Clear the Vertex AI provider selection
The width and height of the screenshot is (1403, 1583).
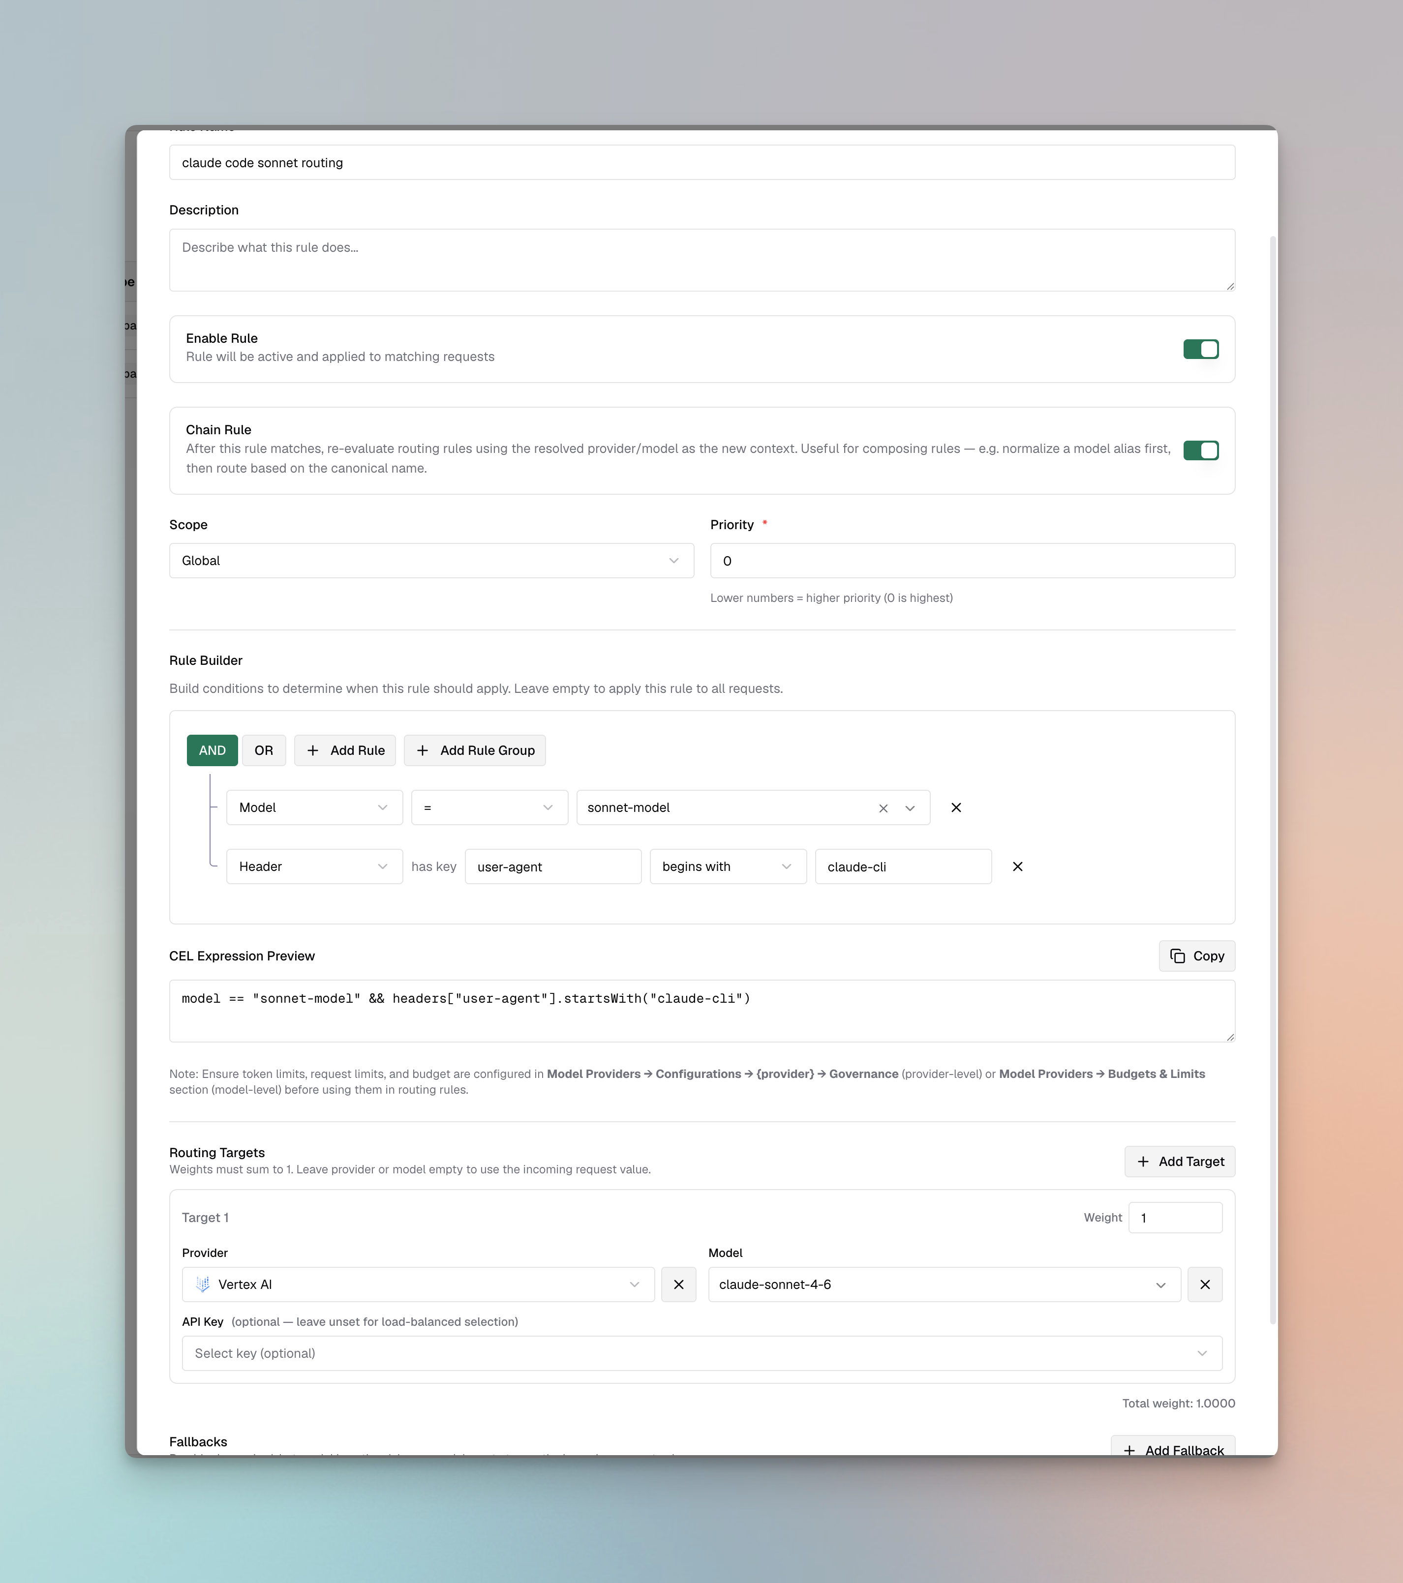pos(678,1284)
